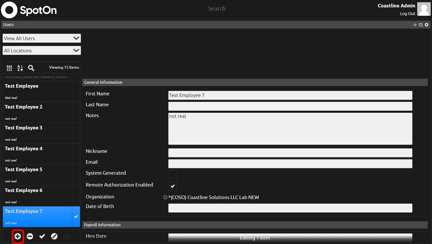Close the Users panel

(x=427, y=25)
